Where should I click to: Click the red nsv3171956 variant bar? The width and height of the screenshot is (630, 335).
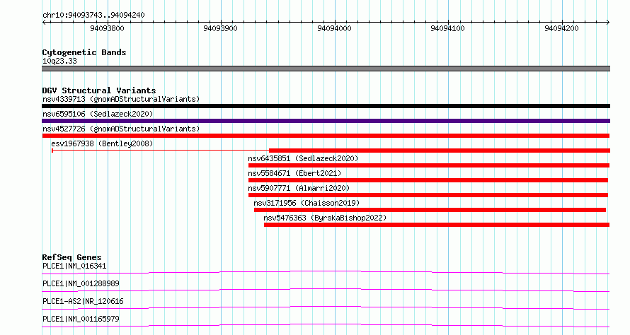click(430, 210)
